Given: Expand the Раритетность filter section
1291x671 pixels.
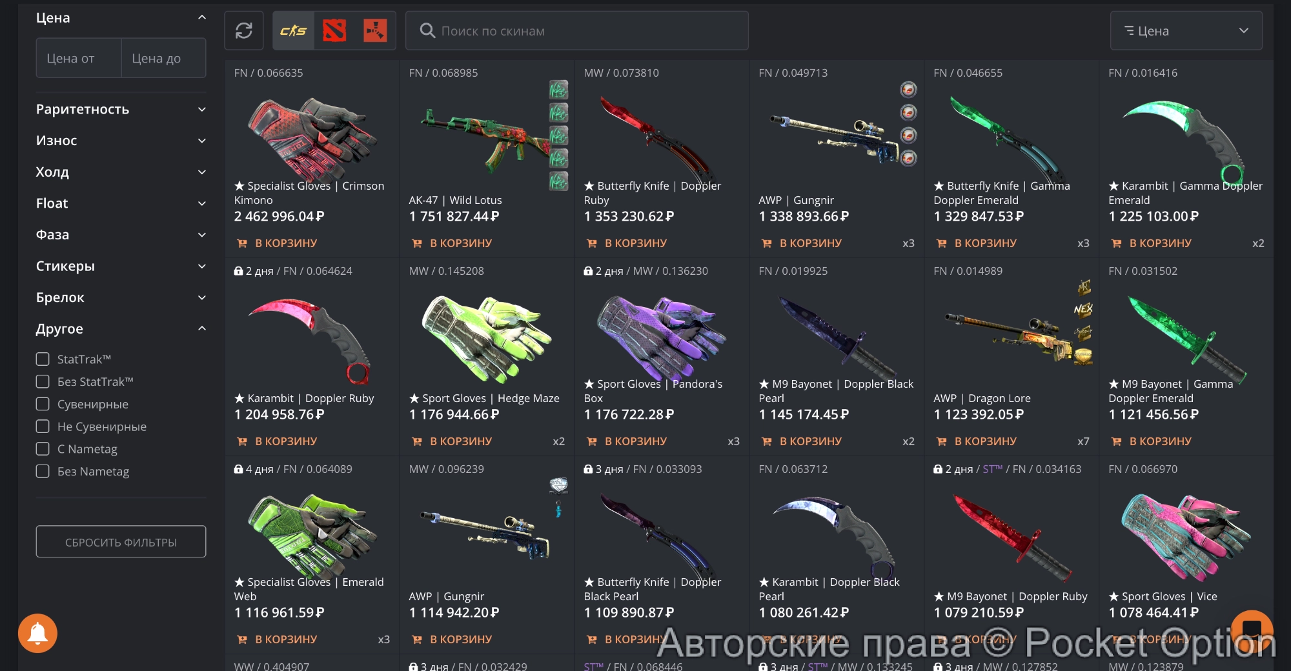Looking at the screenshot, I should click(121, 109).
